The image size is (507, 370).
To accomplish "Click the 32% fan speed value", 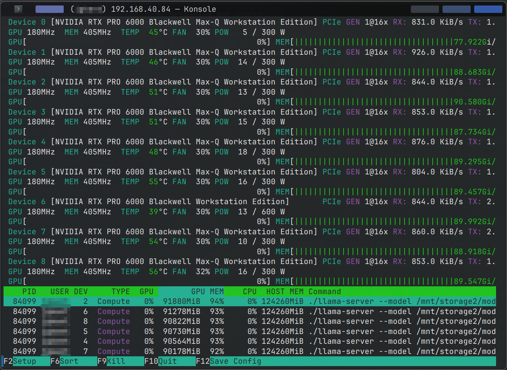I will (203, 272).
